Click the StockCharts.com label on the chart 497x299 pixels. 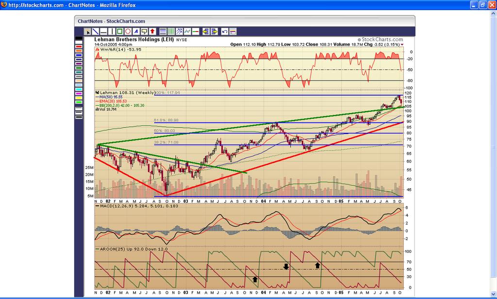click(381, 40)
